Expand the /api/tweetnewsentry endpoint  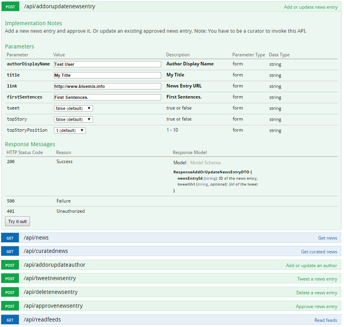click(50, 278)
